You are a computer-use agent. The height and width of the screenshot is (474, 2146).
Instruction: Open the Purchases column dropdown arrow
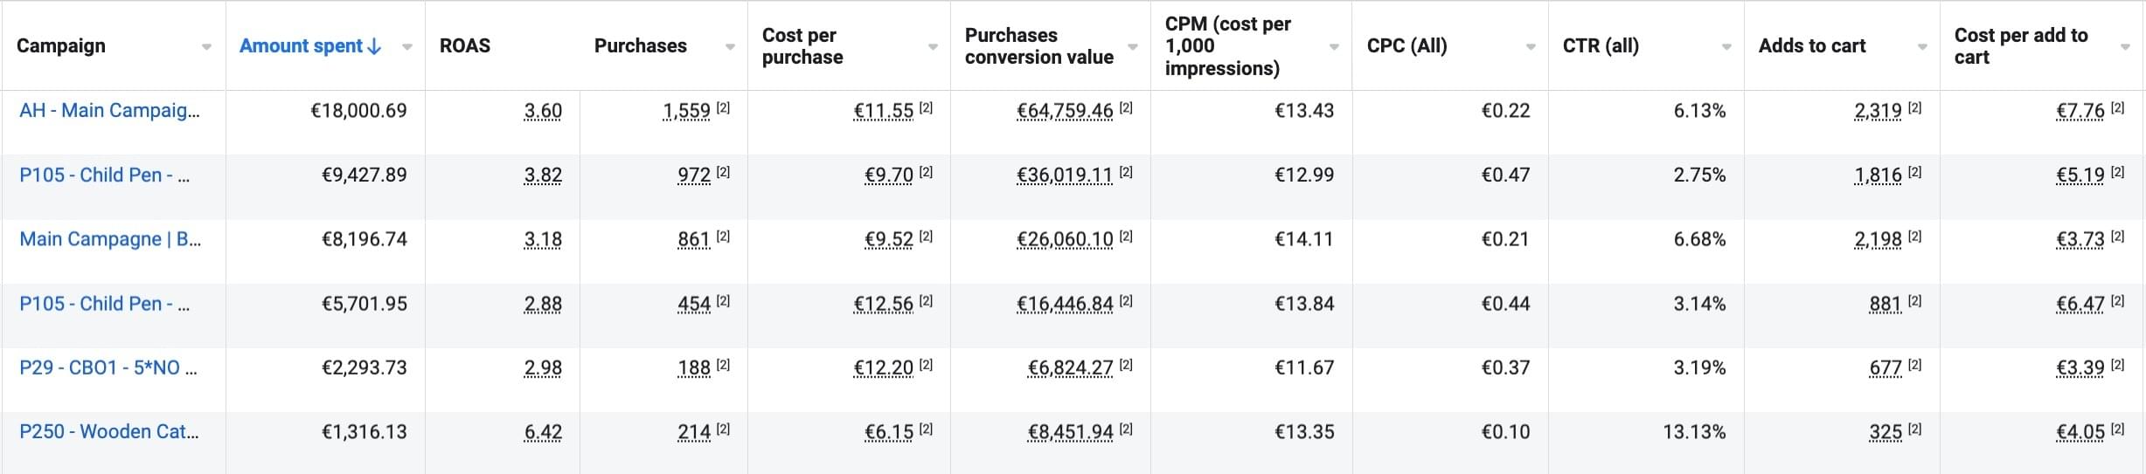[x=730, y=47]
